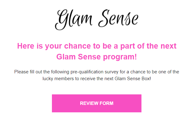Click the left pink area of the button
The width and height of the screenshot is (194, 121).
(x=66, y=103)
